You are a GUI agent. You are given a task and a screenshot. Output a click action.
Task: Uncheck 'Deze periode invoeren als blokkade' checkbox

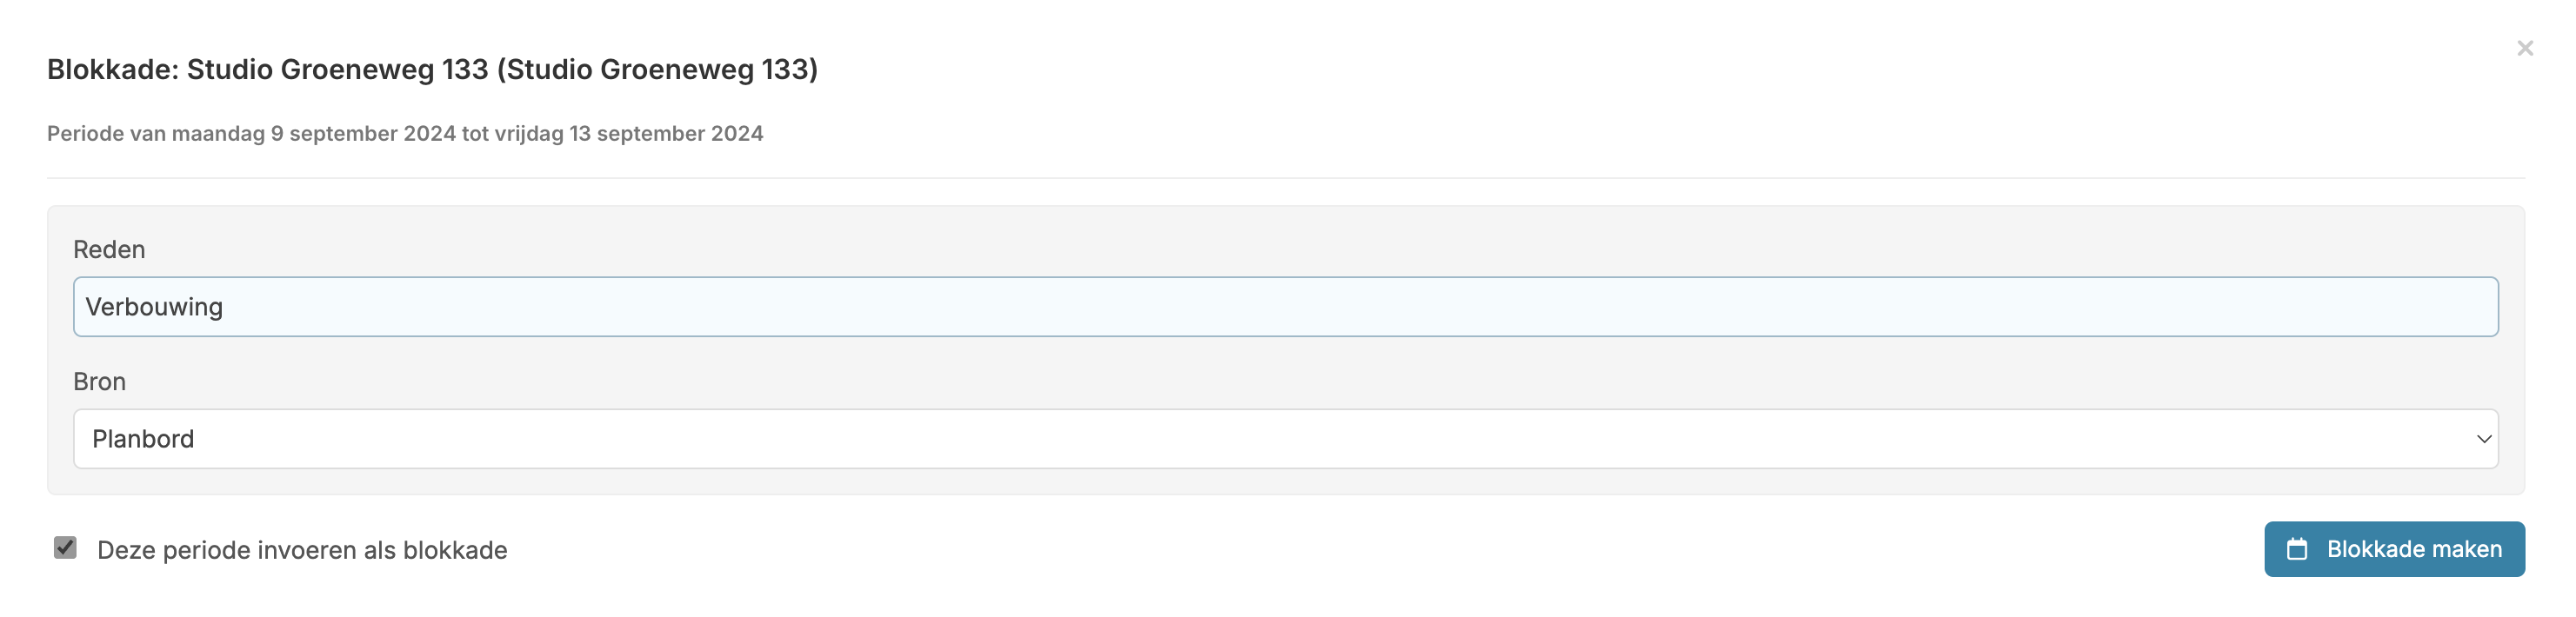point(65,547)
